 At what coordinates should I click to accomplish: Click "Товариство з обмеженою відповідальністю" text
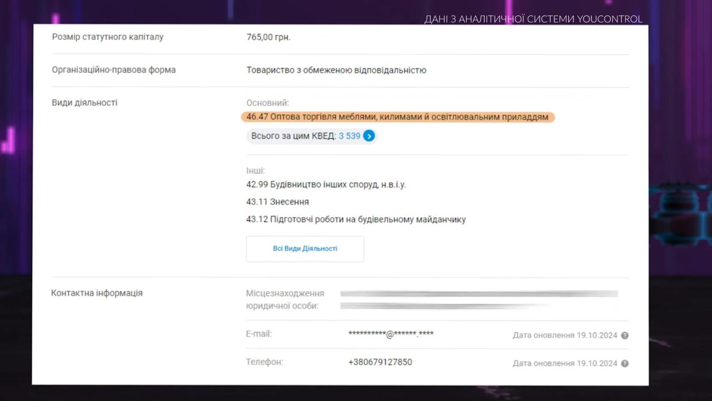click(x=336, y=70)
